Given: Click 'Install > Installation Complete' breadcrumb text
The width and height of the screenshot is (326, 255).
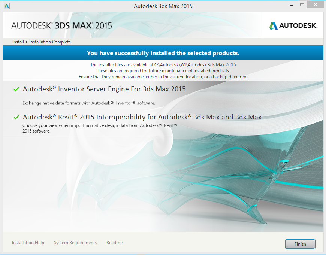Looking at the screenshot, I should pyautogui.click(x=42, y=42).
